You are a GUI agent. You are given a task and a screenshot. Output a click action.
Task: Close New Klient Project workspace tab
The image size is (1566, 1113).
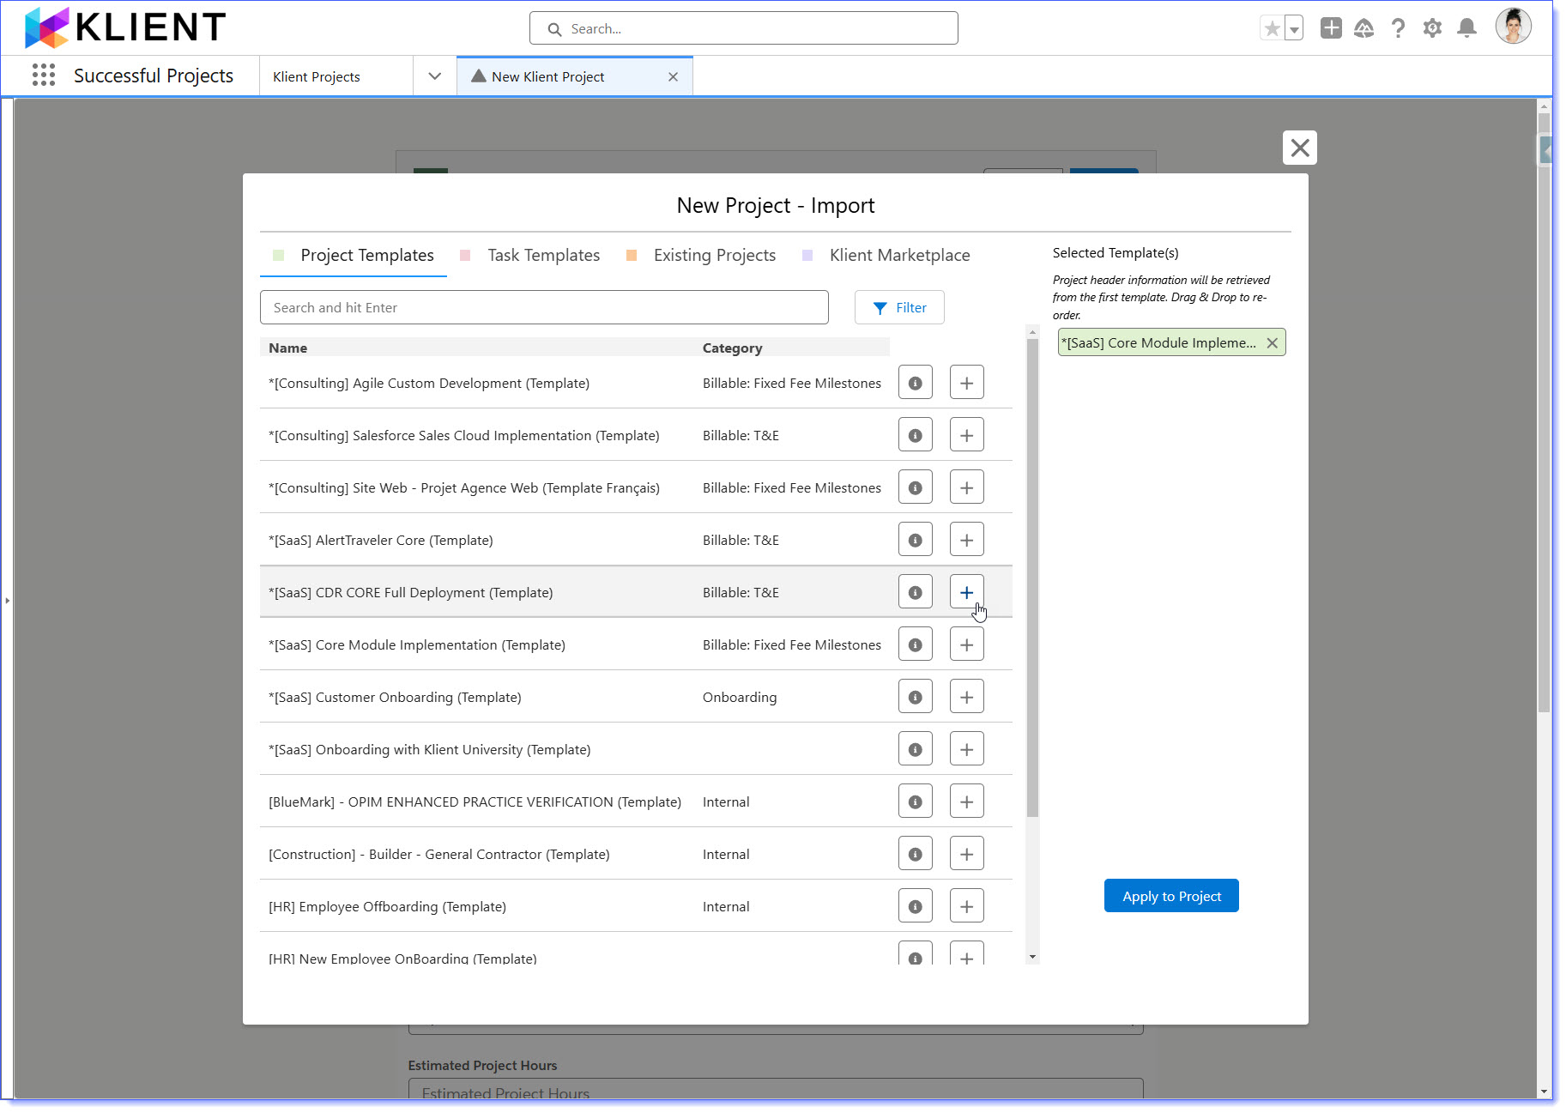[673, 76]
